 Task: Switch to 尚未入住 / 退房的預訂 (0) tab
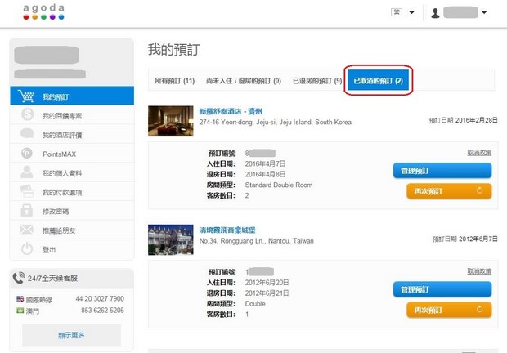(244, 81)
